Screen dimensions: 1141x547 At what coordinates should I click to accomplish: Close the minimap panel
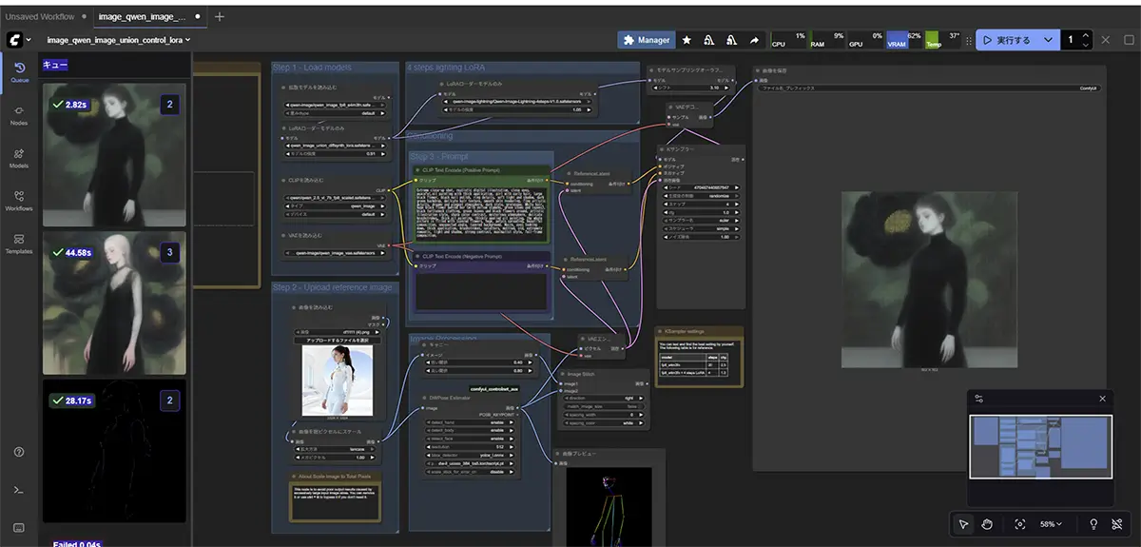pyautogui.click(x=1102, y=399)
